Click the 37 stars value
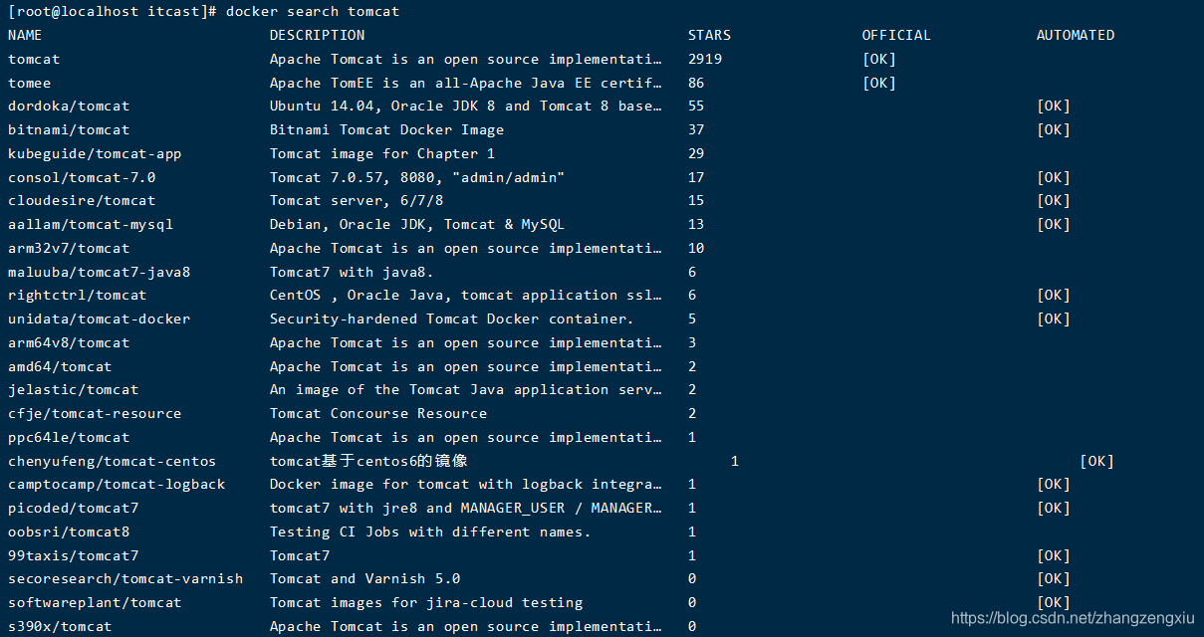The image size is (1204, 637). coord(696,129)
